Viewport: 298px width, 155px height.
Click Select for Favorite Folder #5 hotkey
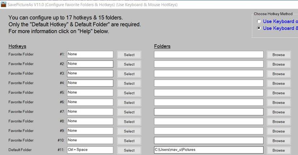tap(129, 93)
